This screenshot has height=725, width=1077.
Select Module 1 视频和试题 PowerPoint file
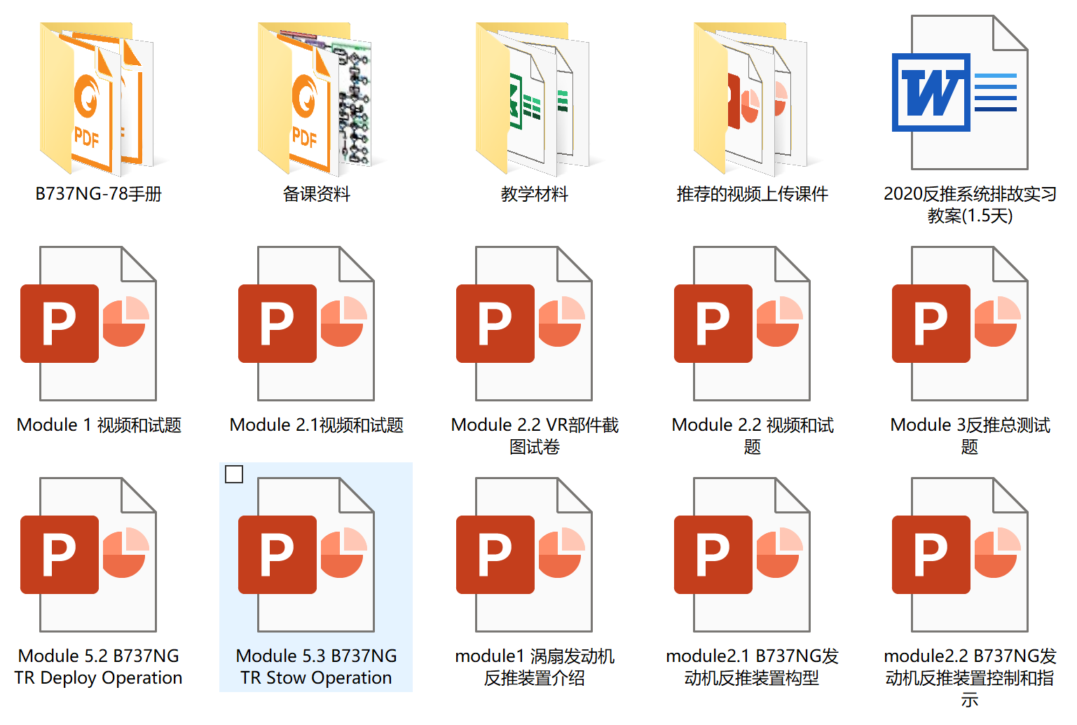pyautogui.click(x=97, y=324)
